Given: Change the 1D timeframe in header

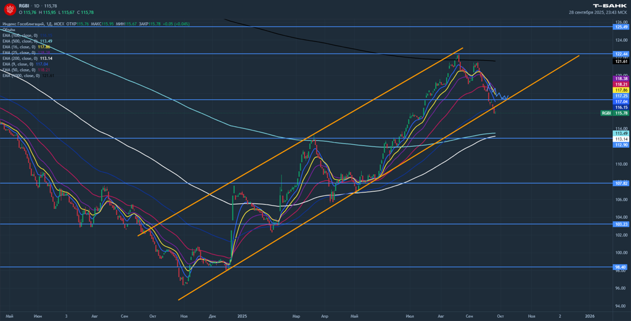Looking at the screenshot, I should click(36, 6).
